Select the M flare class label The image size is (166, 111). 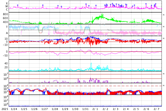(7, 7)
